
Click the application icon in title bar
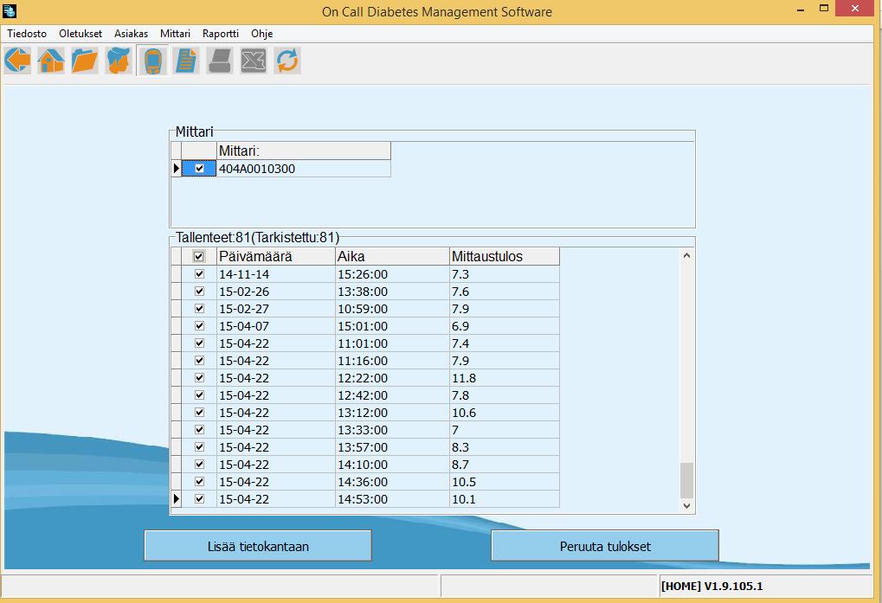[x=10, y=10]
